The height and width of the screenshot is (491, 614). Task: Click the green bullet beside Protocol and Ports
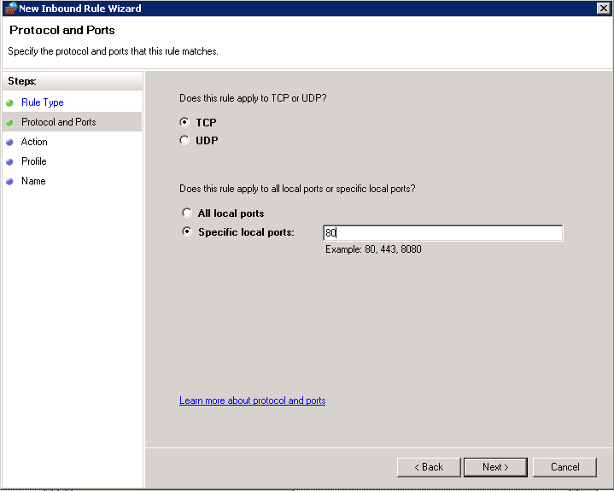[x=9, y=122]
